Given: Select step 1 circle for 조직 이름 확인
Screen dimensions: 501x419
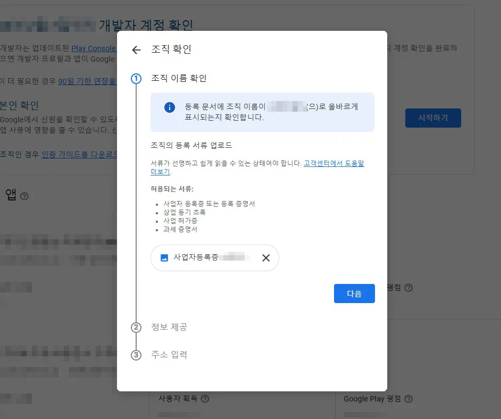Looking at the screenshot, I should pos(137,79).
